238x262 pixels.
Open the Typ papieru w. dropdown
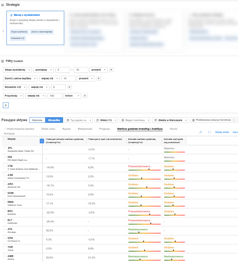pyautogui.click(x=79, y=120)
